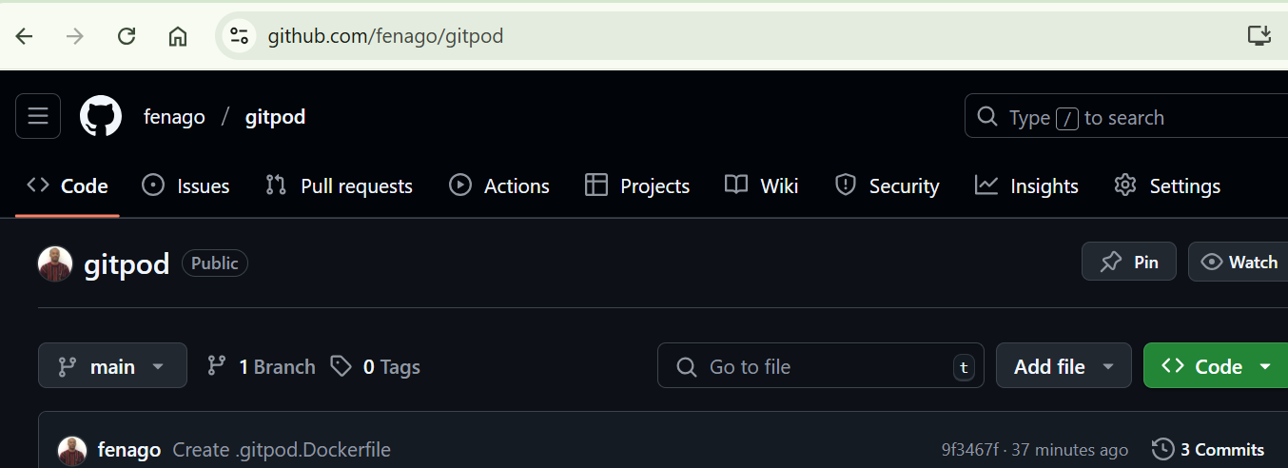Viewport: 1288px width, 468px height.
Task: Open the GitHub hamburger navigation menu
Action: (x=38, y=116)
